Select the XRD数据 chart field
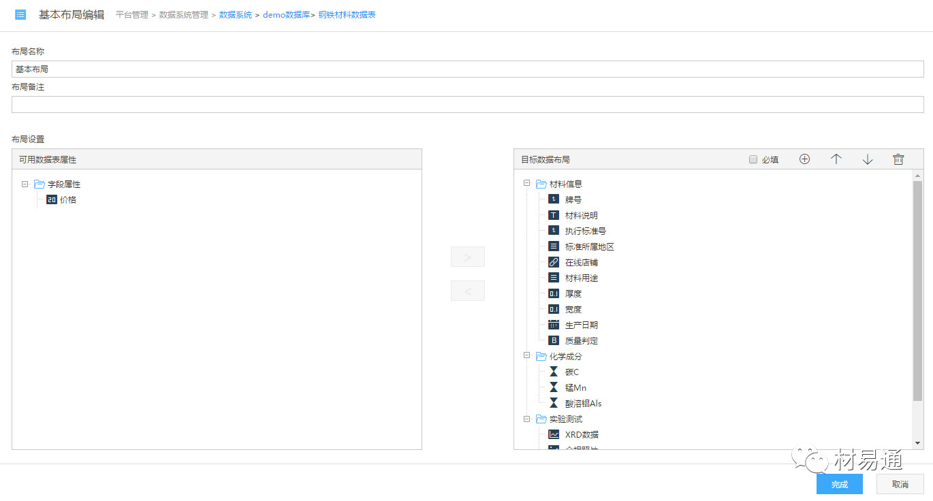Screen dimensions: 933x501 (582, 434)
